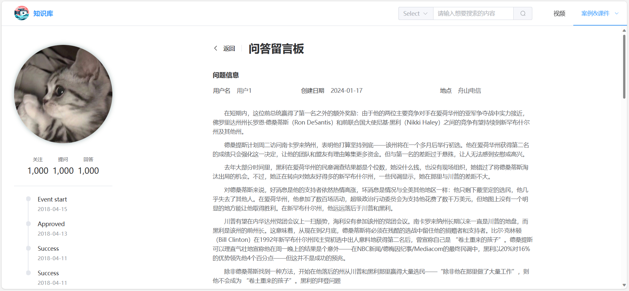Click the vertical scrollbar thumb

pos(624,66)
